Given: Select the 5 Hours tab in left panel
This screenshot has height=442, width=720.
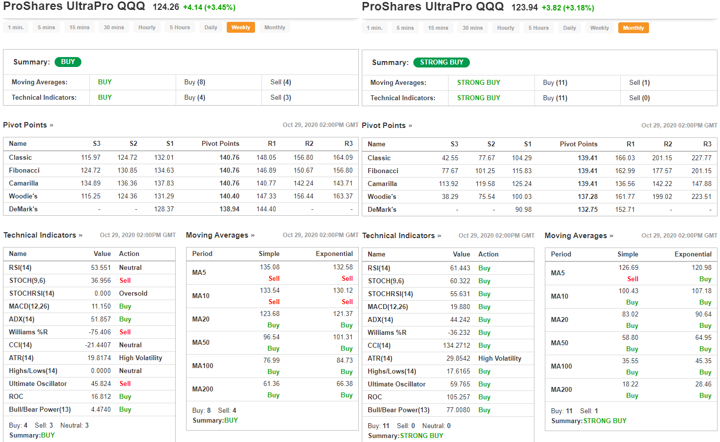Looking at the screenshot, I should 180,27.
